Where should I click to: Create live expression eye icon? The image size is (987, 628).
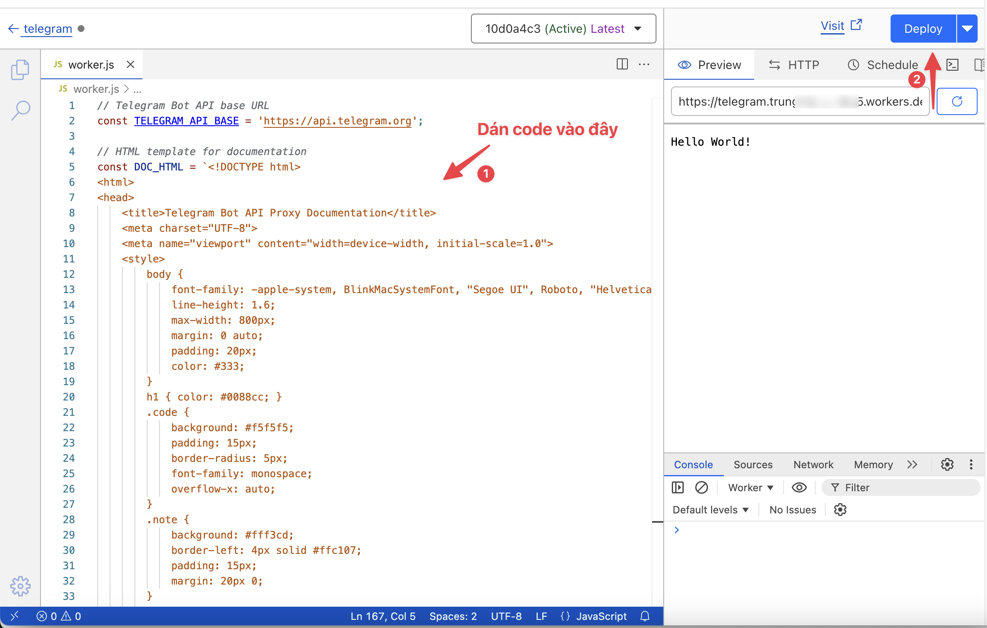point(799,487)
